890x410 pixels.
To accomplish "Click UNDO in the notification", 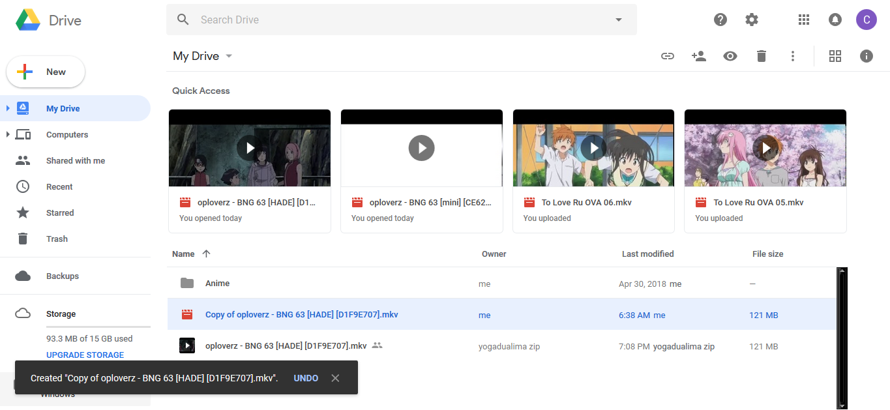I will [x=306, y=378].
